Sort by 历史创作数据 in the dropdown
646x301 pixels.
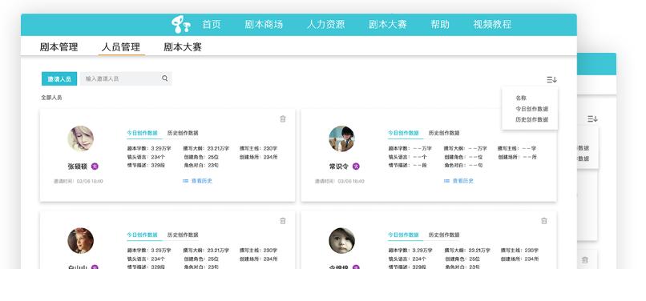click(x=532, y=119)
